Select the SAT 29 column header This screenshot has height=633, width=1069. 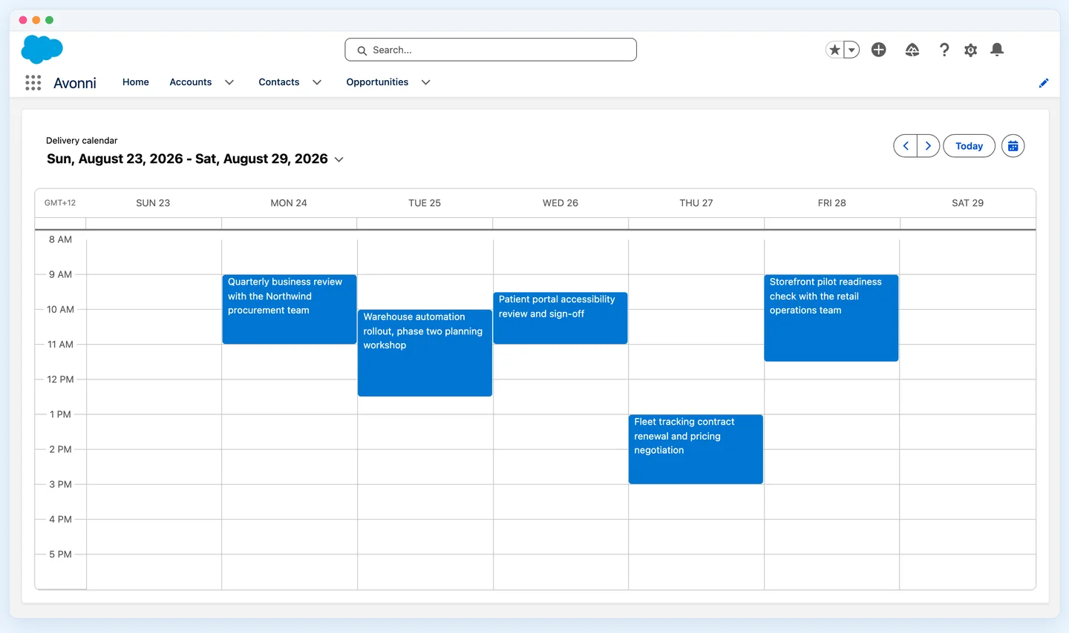(x=968, y=203)
